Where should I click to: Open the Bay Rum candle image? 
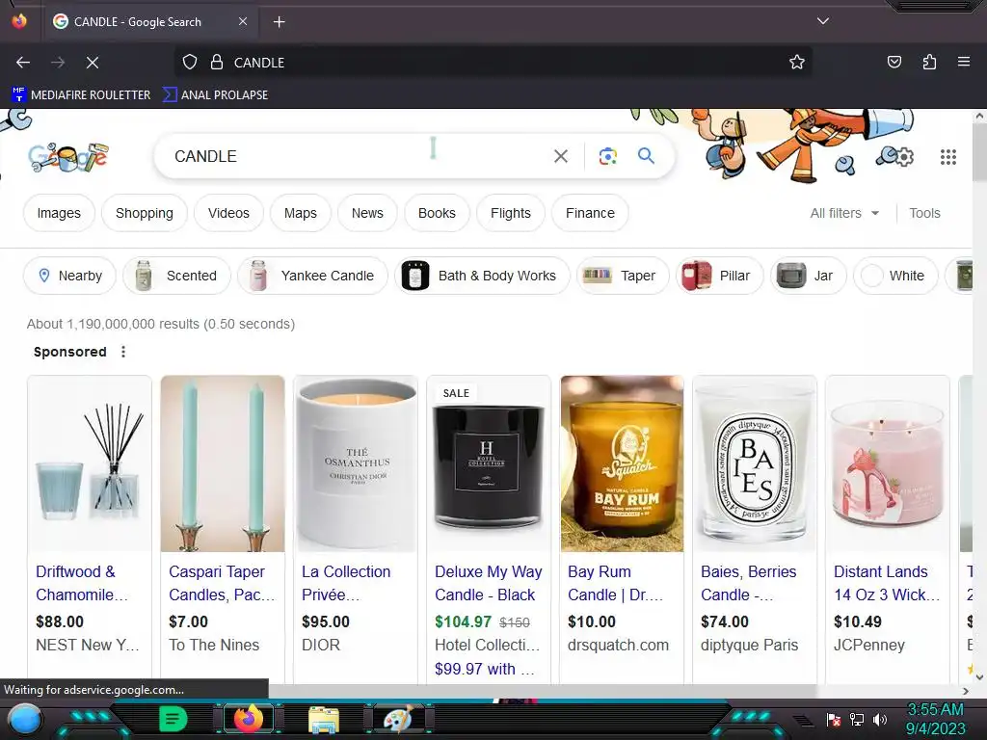622,463
